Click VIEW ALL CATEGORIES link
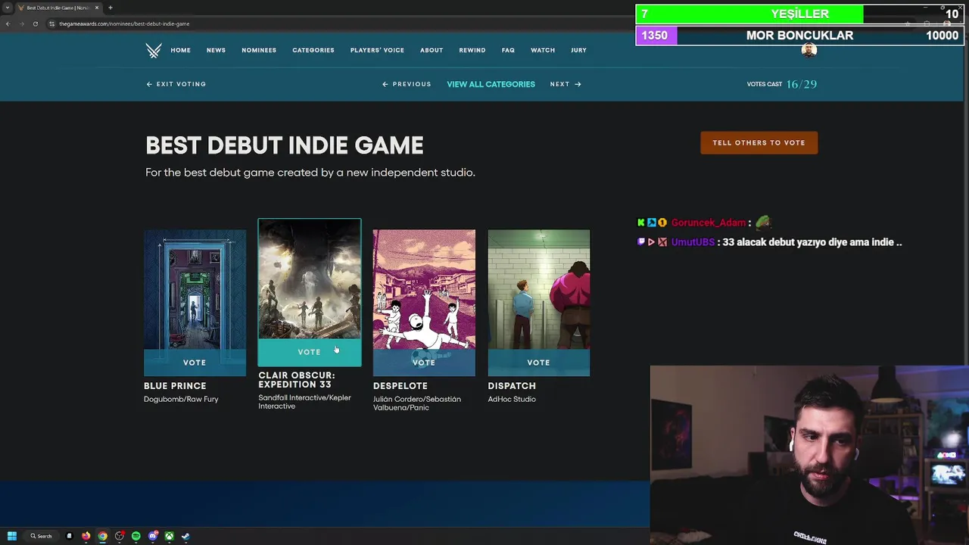 (x=491, y=84)
